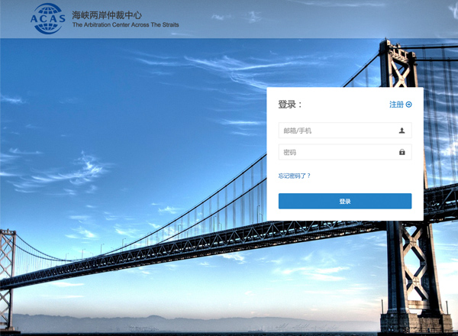Screen dimensions: 458x336
Task: Click the padlock icon in password field
Action: point(402,152)
